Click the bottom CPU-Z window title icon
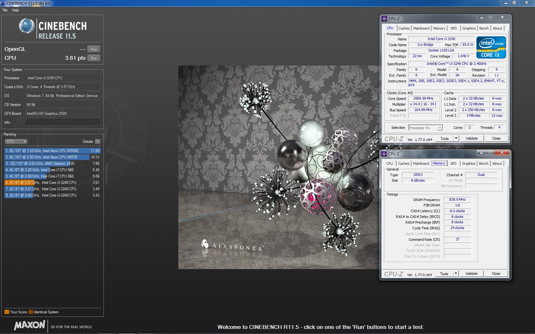The image size is (535, 334). click(x=384, y=154)
